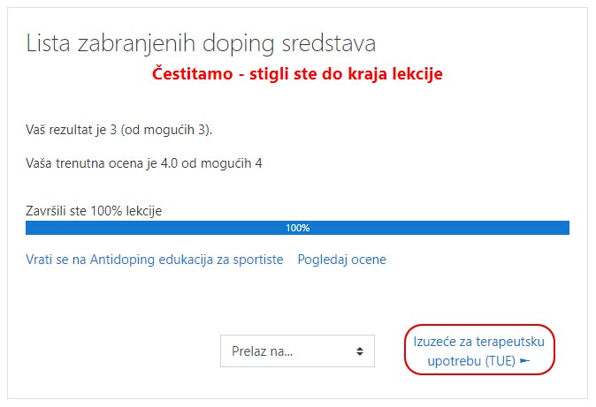Click the left end of the progress bar
The height and width of the screenshot is (407, 596).
32,228
